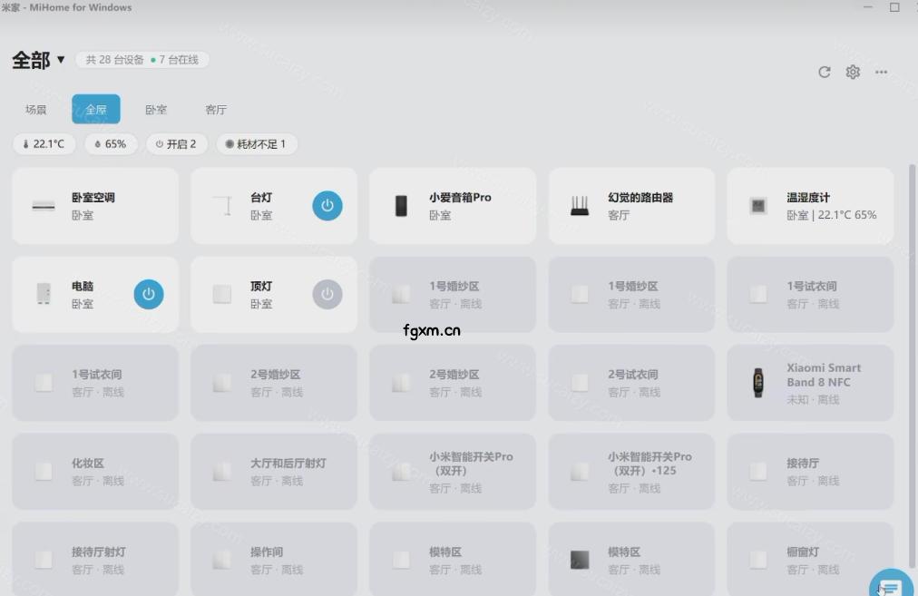Click the vertical scrollbar of device list

tap(913, 366)
